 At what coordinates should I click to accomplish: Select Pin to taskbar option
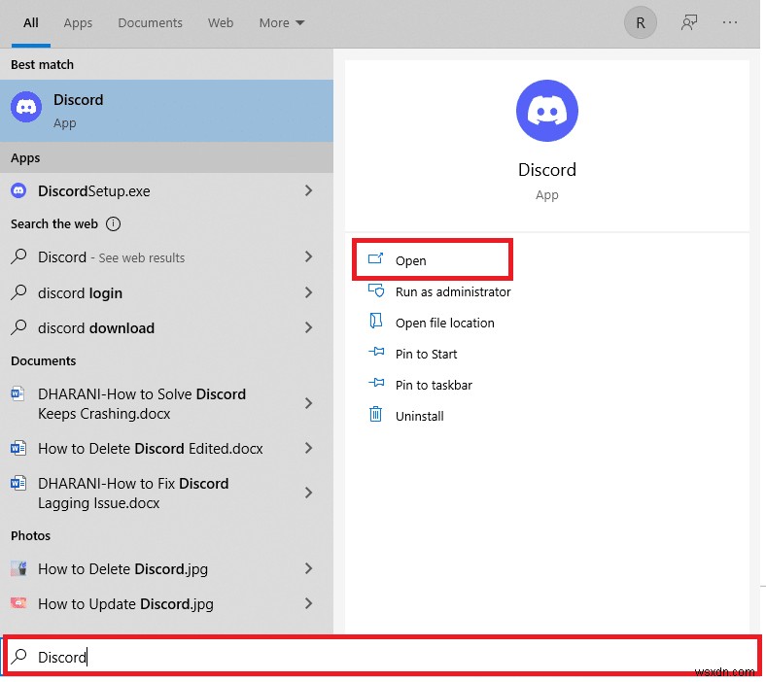click(434, 385)
